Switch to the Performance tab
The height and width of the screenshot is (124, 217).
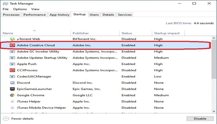click(34, 15)
